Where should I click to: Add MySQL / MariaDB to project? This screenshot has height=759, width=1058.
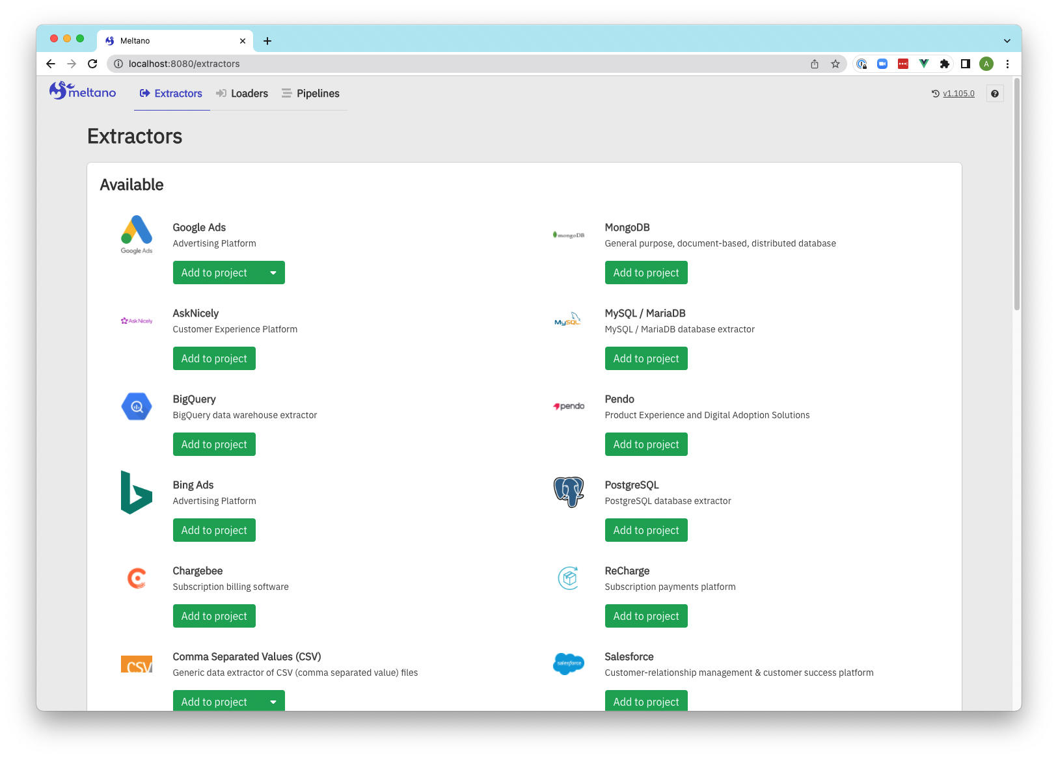pyautogui.click(x=646, y=358)
